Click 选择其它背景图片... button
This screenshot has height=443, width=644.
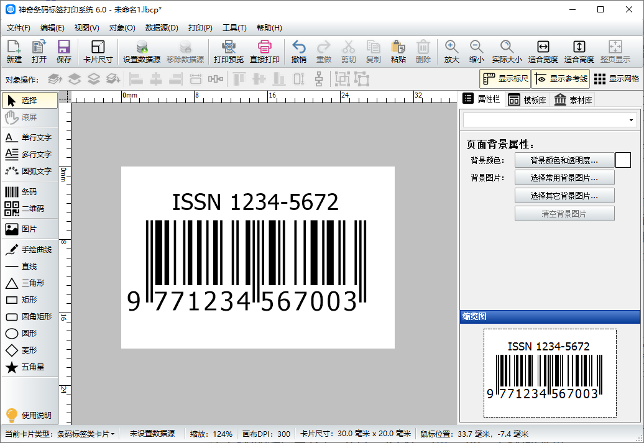[x=564, y=196]
